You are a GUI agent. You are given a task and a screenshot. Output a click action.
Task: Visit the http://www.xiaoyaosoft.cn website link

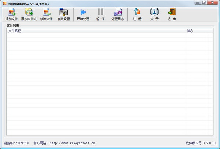72,143
